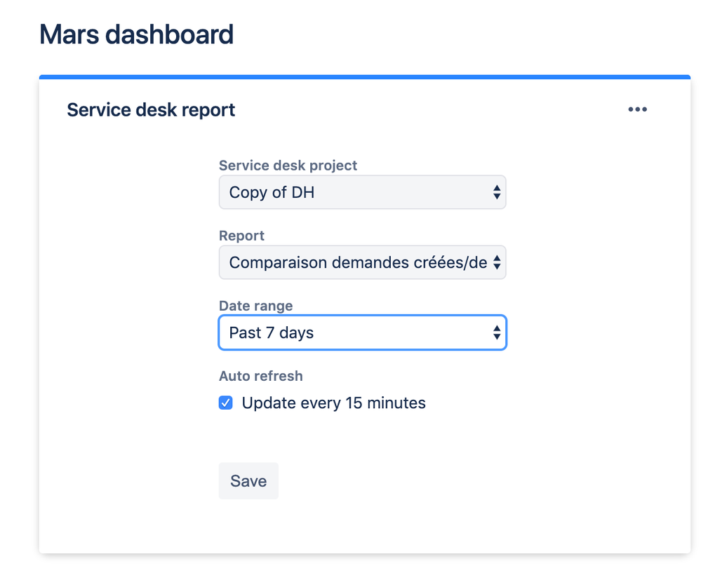Screen dimensions: 701x566
Task: Click the "Copy of DH" selected value
Action: (x=272, y=192)
